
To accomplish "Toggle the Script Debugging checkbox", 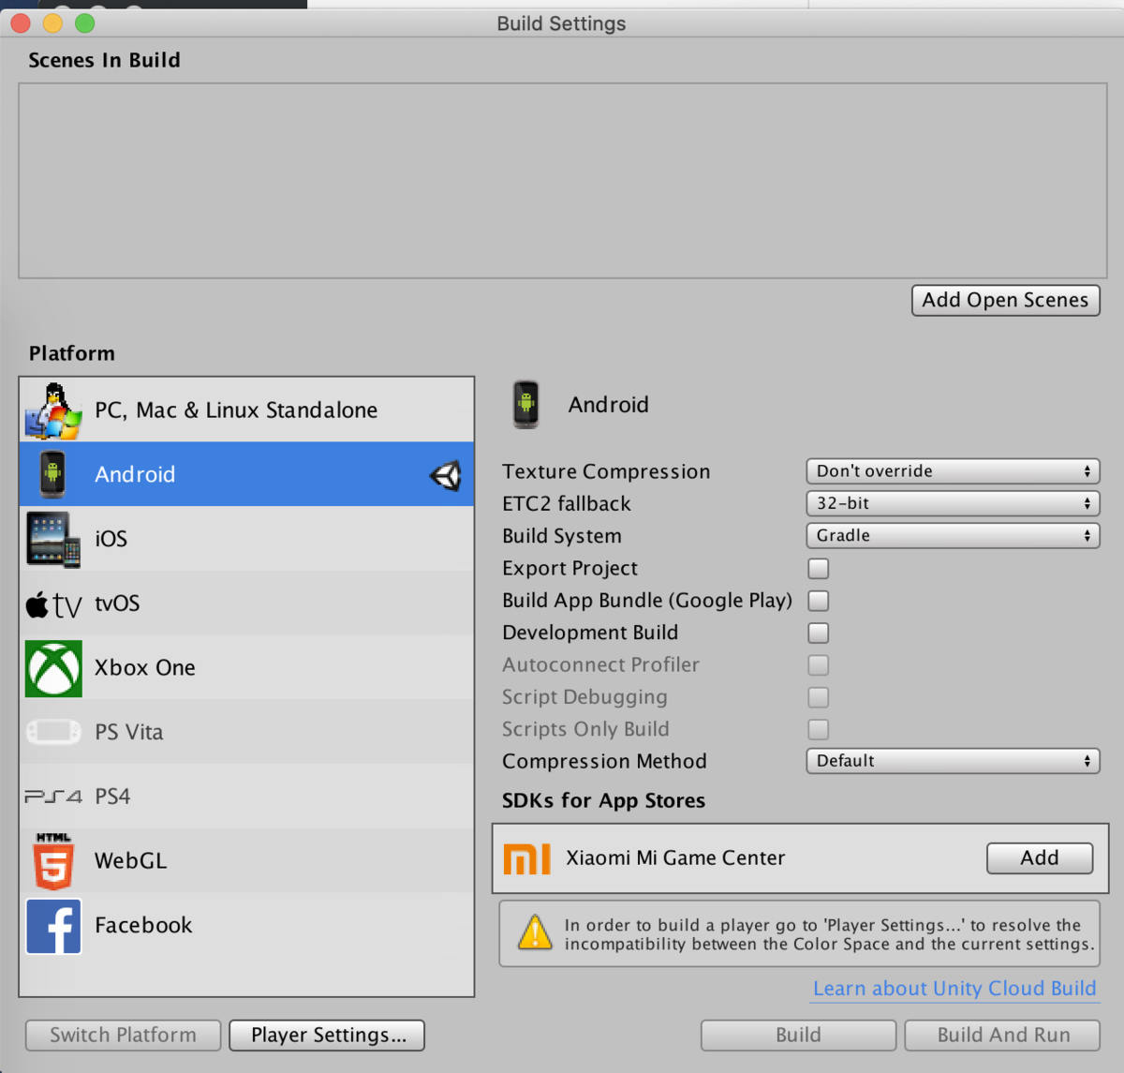I will pyautogui.click(x=819, y=697).
